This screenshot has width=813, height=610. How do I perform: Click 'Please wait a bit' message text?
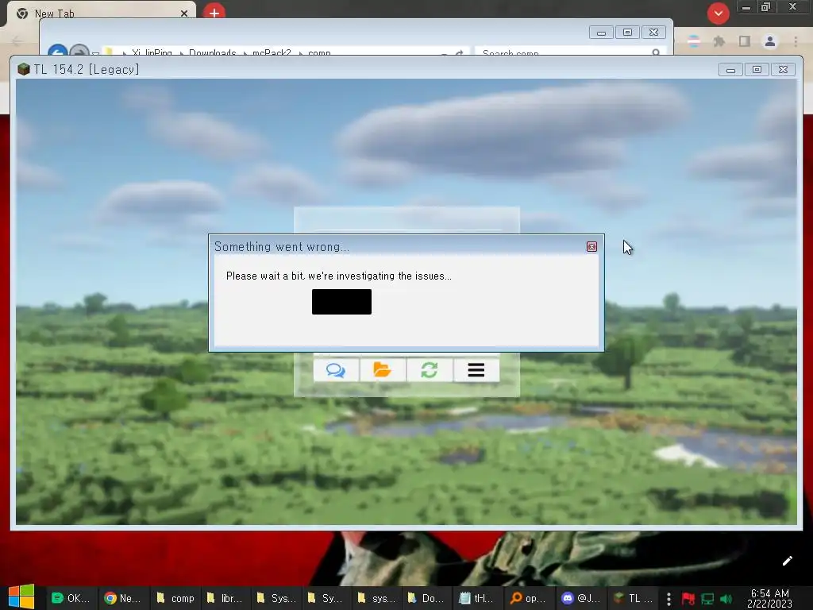point(338,276)
